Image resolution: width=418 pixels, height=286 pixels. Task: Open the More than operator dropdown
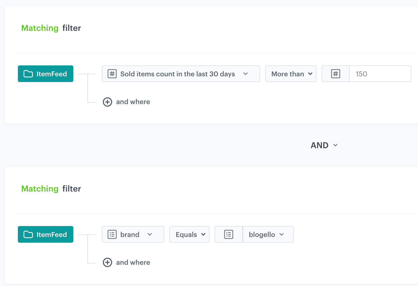[291, 74]
